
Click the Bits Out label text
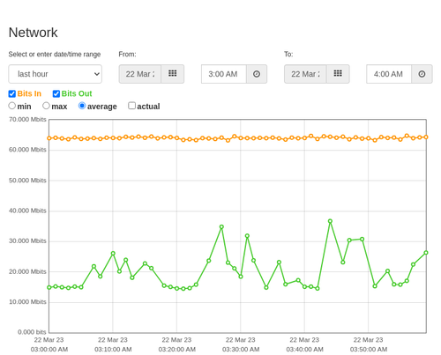coord(77,93)
